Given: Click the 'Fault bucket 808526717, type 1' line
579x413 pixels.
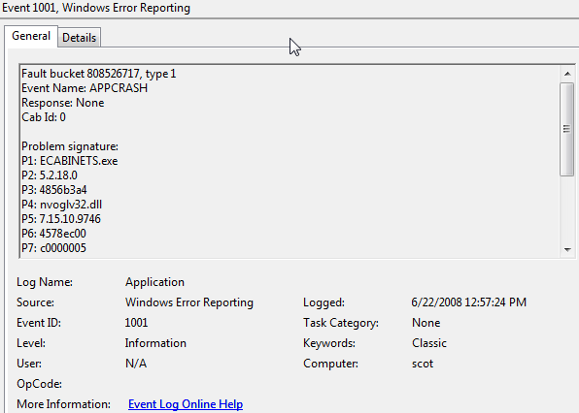Looking at the screenshot, I should coord(98,74).
